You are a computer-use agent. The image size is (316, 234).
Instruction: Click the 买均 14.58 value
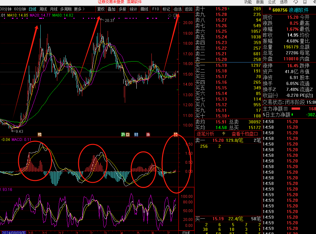coord(221,127)
